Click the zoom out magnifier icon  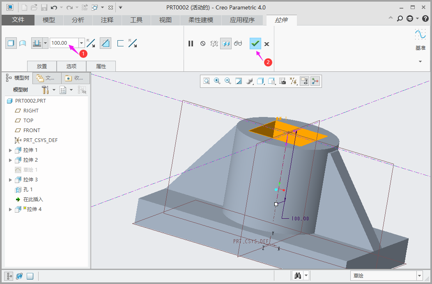[x=228, y=81]
